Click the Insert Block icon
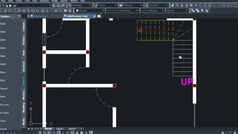 (x=42, y=11)
